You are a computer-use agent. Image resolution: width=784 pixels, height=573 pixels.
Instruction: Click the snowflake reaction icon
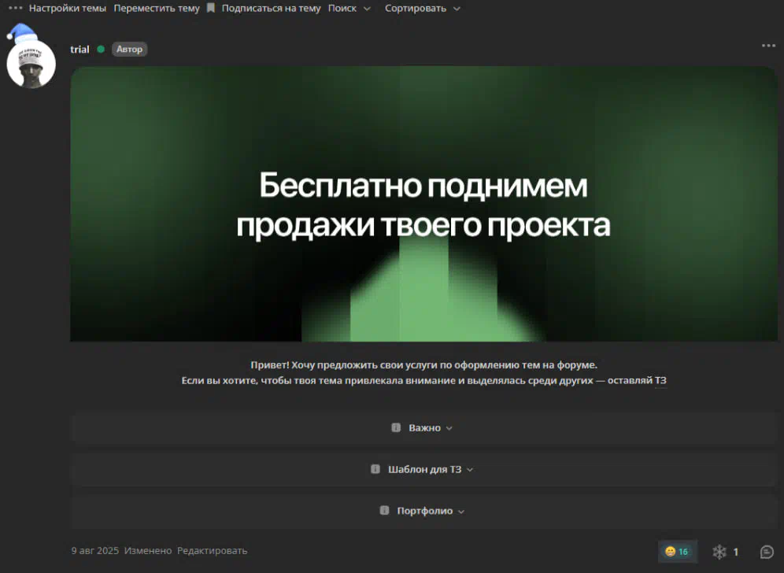coord(719,552)
